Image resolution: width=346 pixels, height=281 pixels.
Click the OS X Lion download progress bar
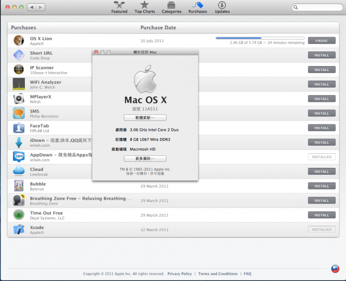click(x=260, y=38)
